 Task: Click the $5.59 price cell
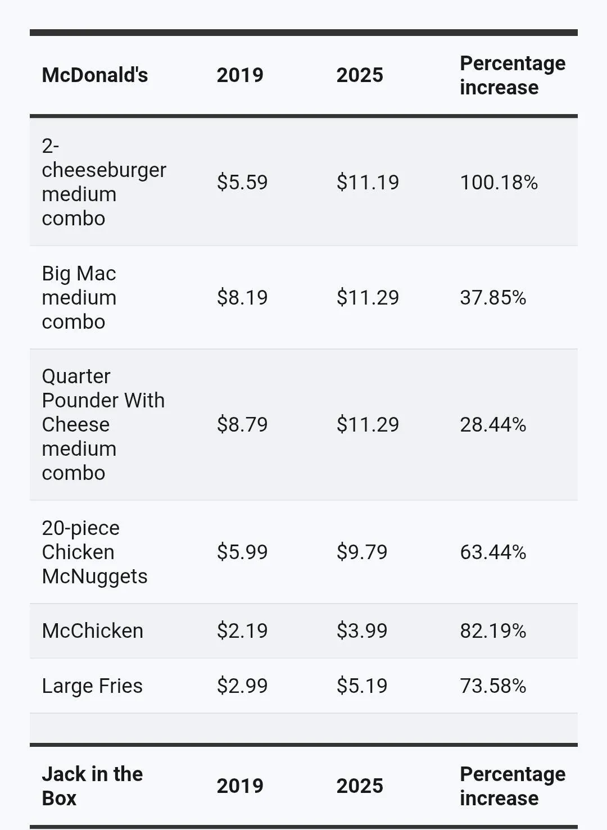tap(242, 182)
